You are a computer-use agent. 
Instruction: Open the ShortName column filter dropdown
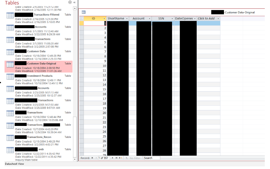tap(127, 19)
